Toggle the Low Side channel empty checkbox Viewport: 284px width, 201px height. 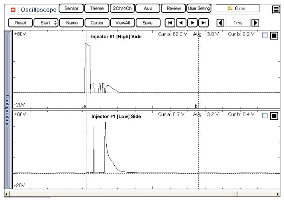point(265,116)
